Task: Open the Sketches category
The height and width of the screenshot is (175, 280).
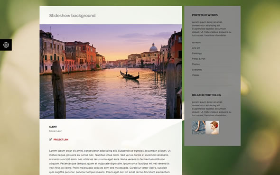Action: 197,70
